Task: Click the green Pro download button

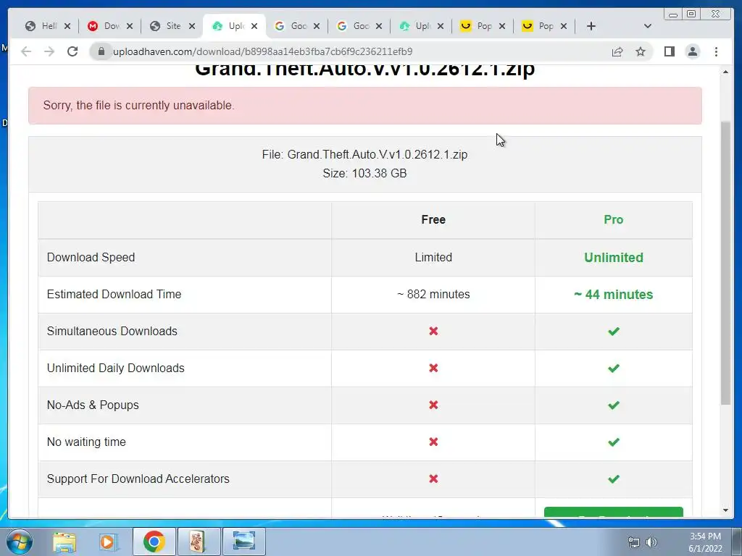Action: coord(613,513)
